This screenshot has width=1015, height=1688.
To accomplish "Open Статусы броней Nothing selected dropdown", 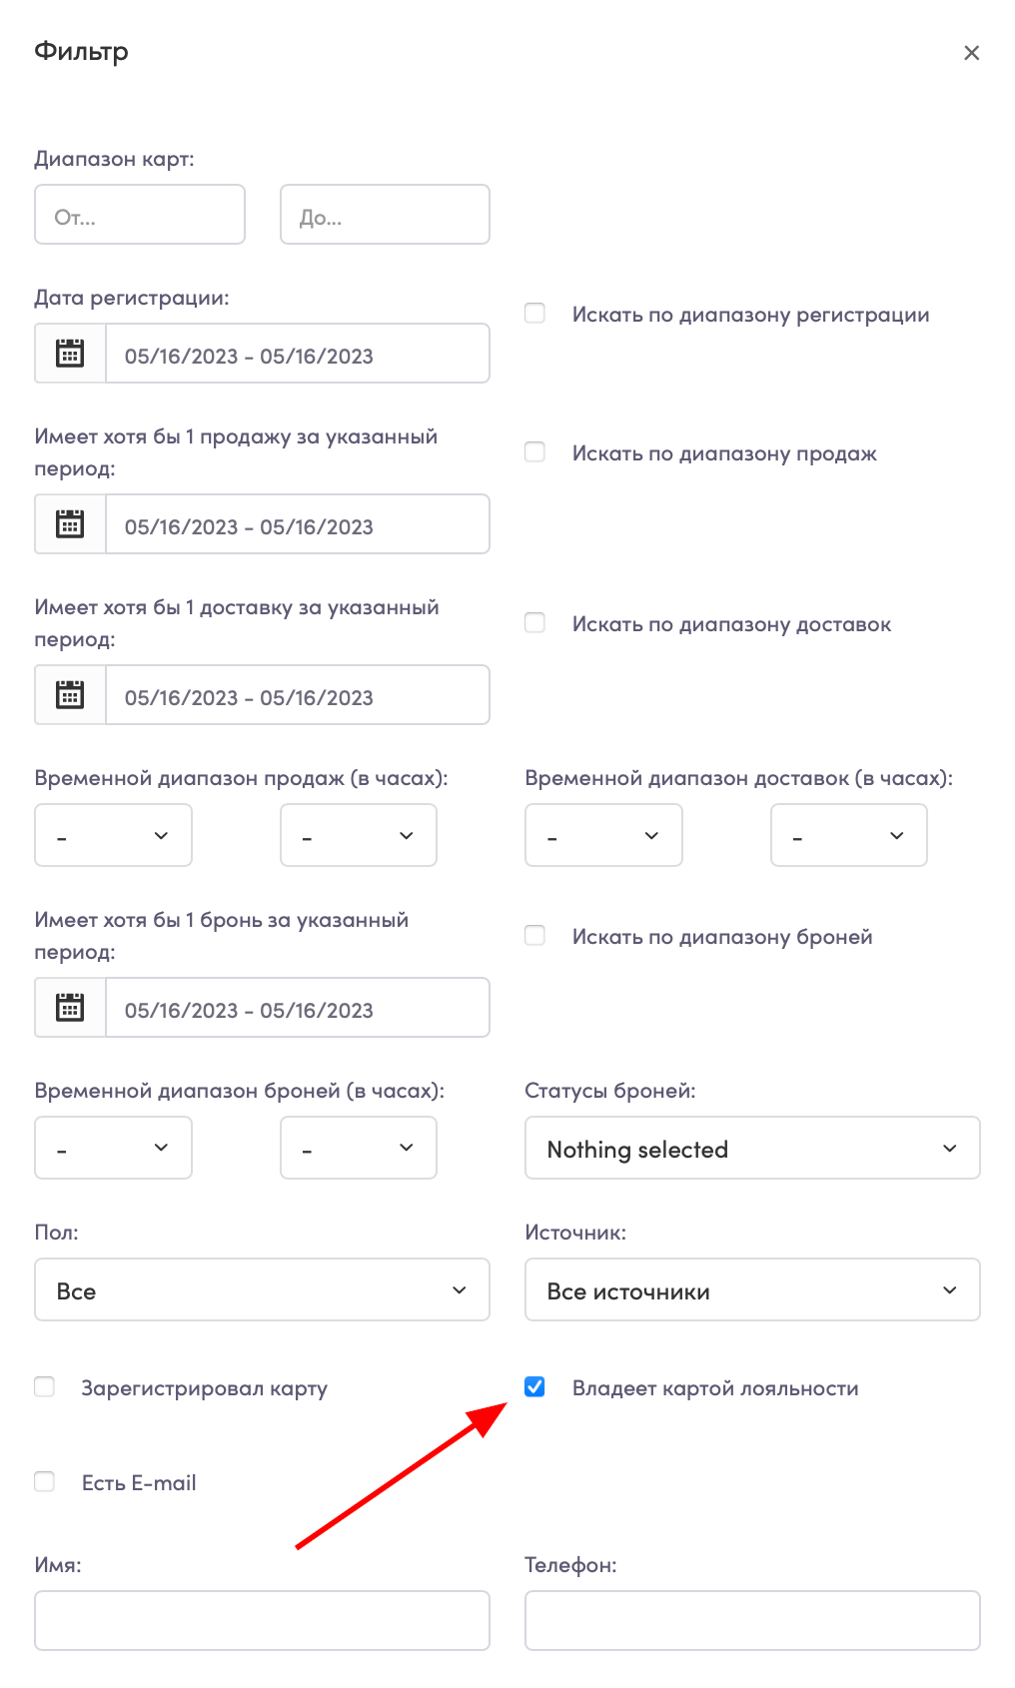I will (752, 1148).
